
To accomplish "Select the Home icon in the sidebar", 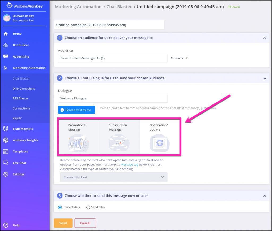I will [6, 34].
